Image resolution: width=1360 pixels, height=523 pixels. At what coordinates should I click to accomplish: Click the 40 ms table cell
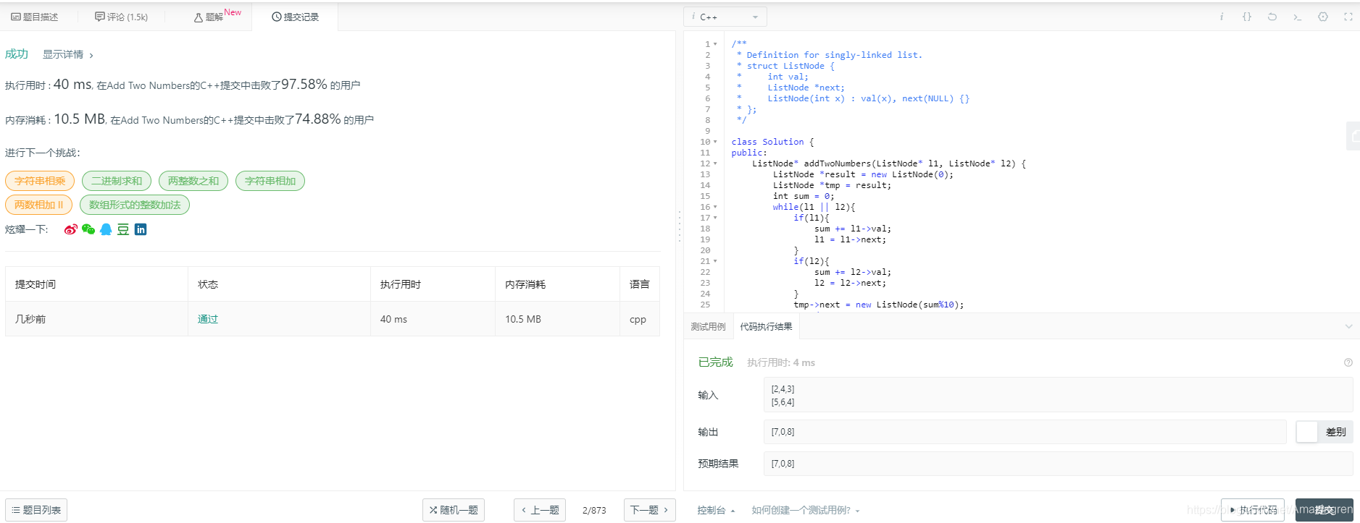coord(433,319)
